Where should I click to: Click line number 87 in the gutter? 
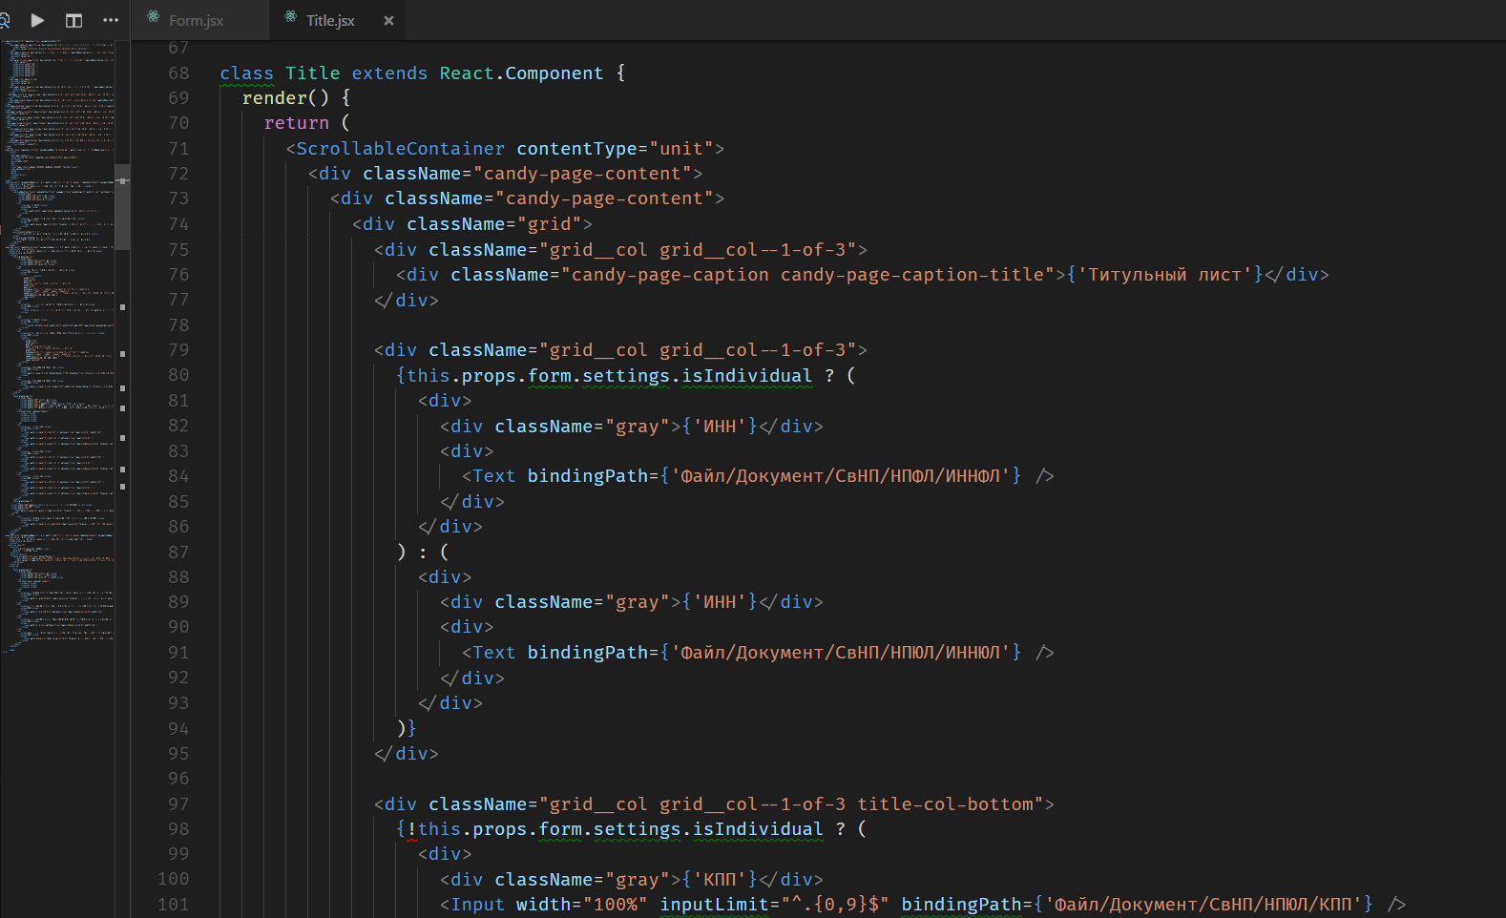(178, 553)
